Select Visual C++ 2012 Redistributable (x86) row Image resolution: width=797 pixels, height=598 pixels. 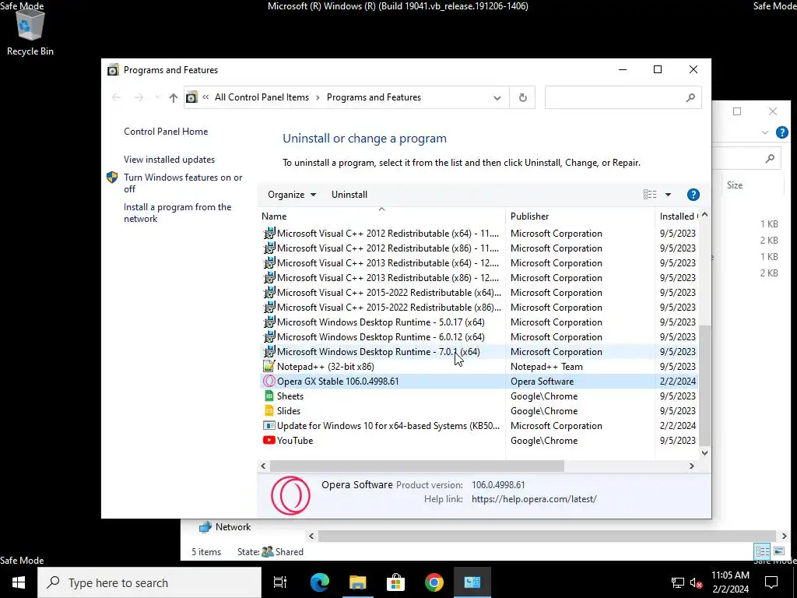point(479,248)
